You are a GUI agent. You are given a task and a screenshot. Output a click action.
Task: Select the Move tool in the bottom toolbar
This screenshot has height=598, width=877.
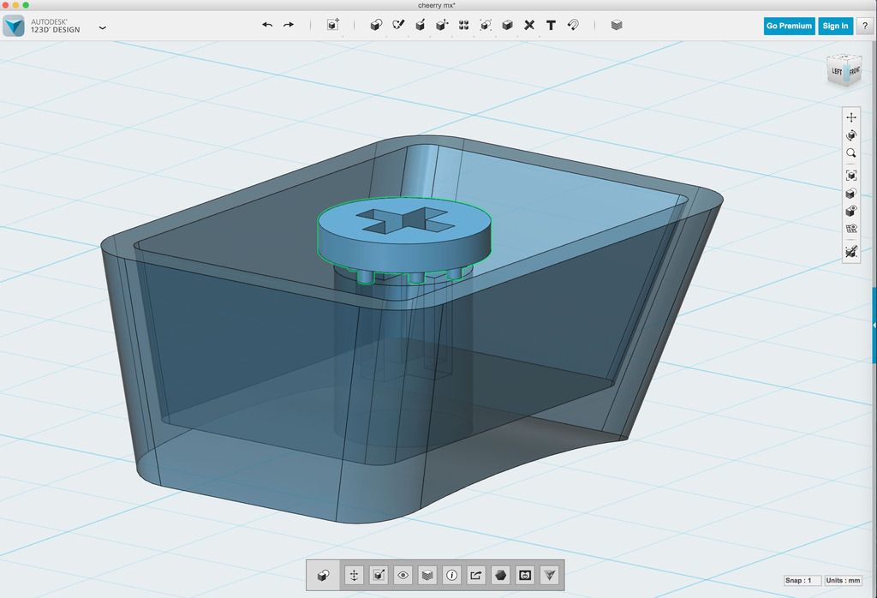coord(354,575)
